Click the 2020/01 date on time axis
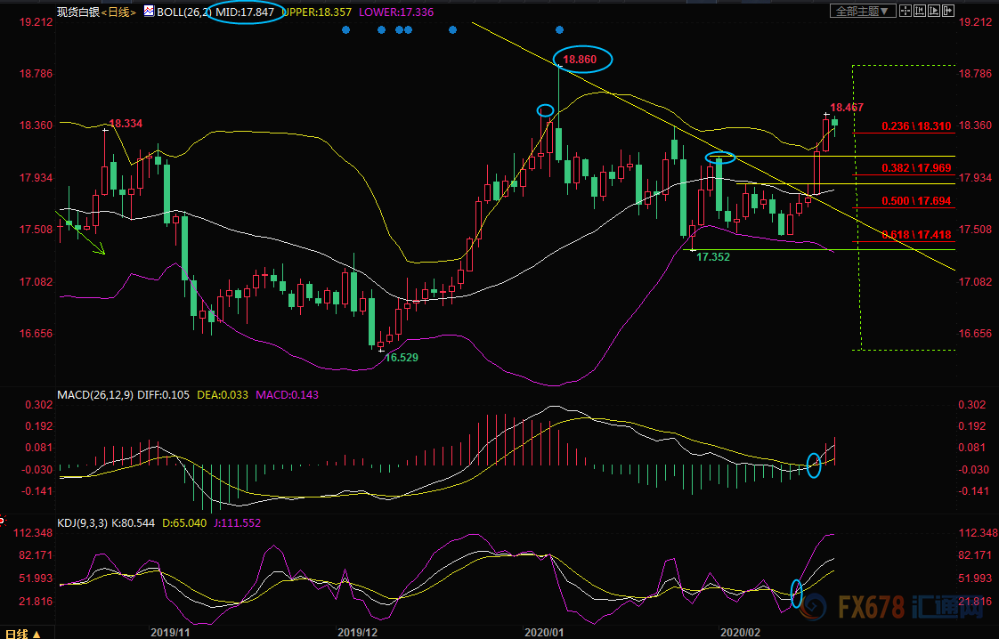999x639 pixels. pos(544,631)
